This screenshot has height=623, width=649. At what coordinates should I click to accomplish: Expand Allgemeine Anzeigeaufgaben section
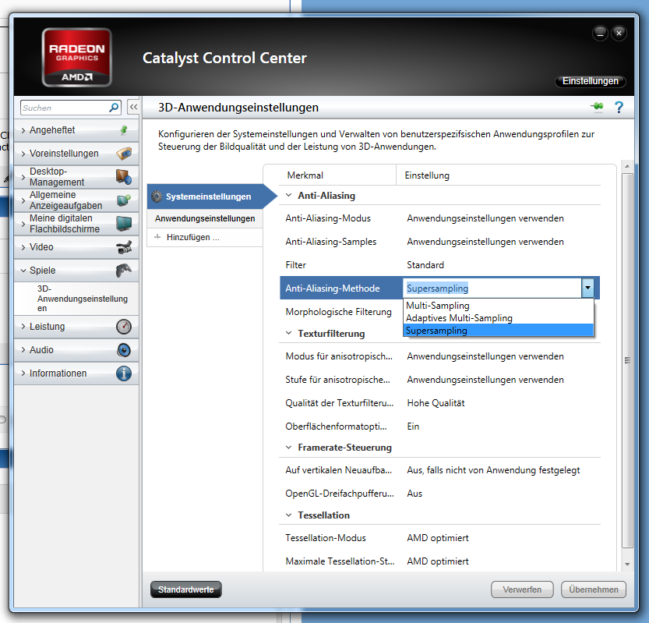[23, 200]
